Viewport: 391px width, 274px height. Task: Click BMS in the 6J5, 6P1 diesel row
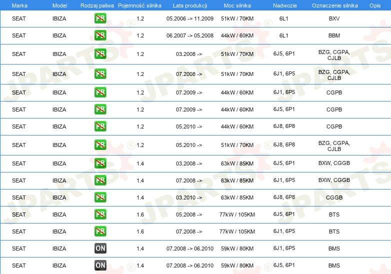point(334,265)
